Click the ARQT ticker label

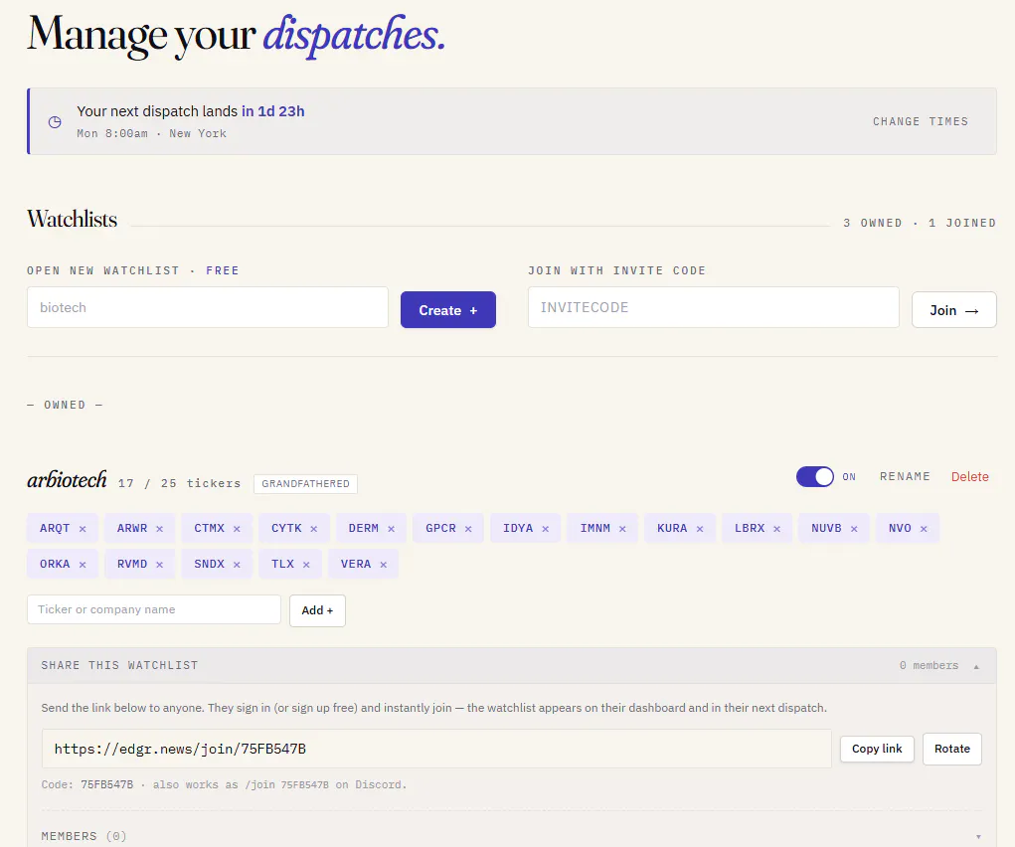pyautogui.click(x=55, y=529)
